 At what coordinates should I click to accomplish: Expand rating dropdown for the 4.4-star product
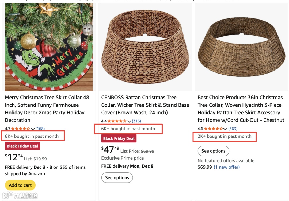tap(129, 121)
